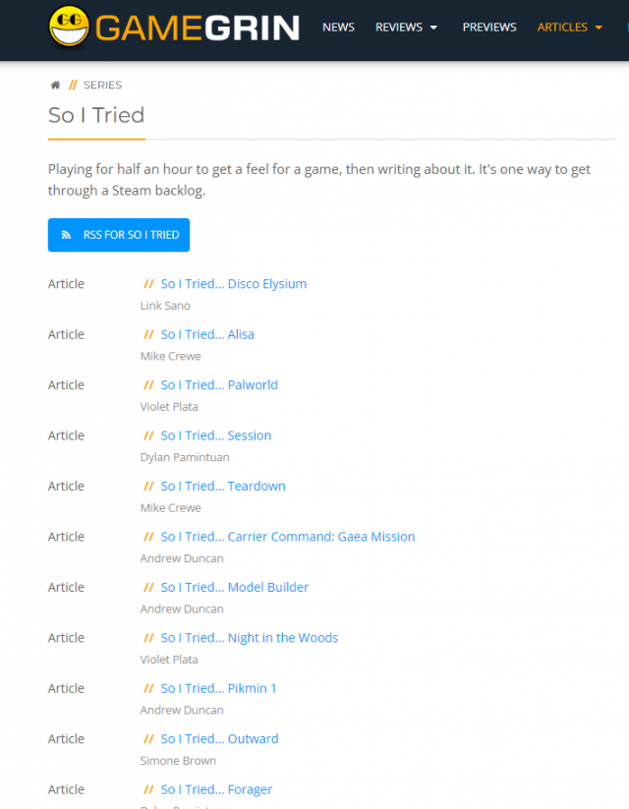Open the News menu item
This screenshot has width=629, height=809.
pos(338,28)
